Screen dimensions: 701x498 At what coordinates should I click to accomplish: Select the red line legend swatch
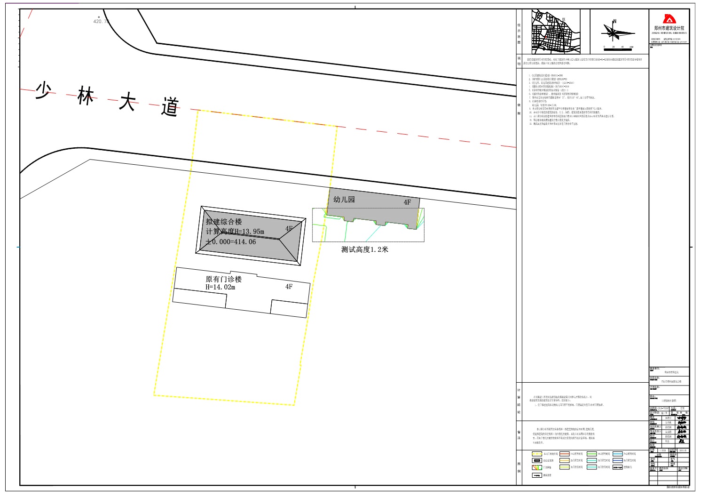(564, 454)
